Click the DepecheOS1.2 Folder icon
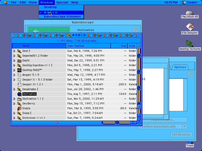Screen dimensions: 202x151 19,56
